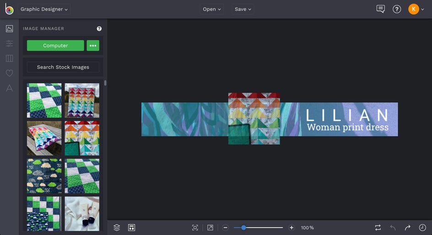Select the rainbow triangle quilt hanging thumbnail
The image size is (432, 235).
[82, 101]
